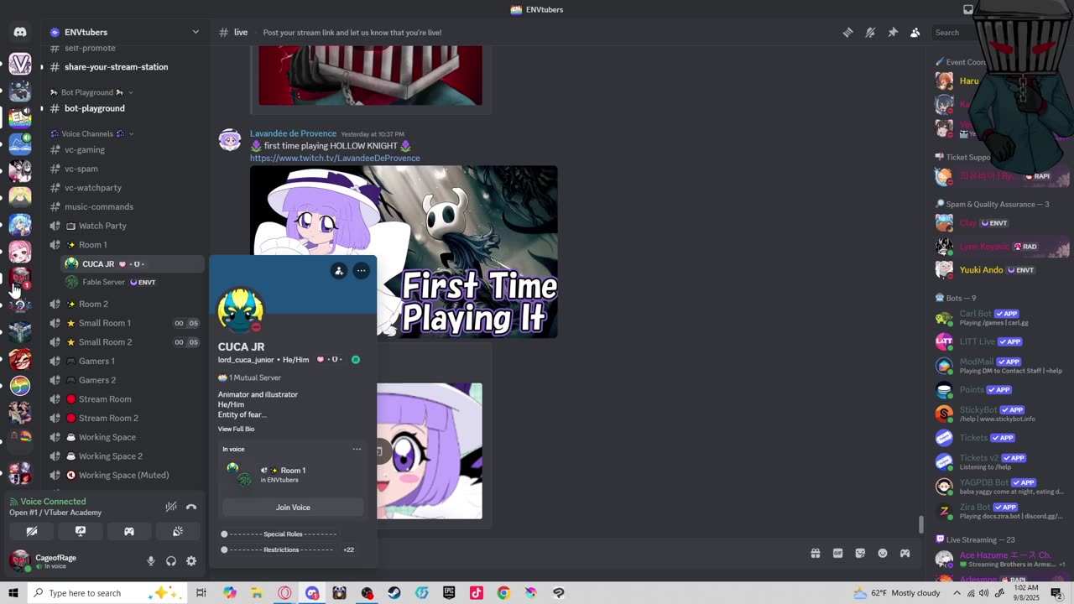The height and width of the screenshot is (604, 1074).
Task: Open Steam from the taskbar
Action: tap(394, 593)
